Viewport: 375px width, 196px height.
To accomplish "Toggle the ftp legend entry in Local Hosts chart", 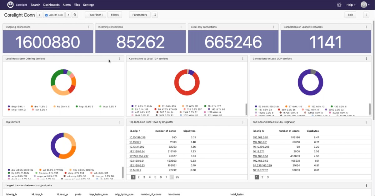I will [x=63, y=106].
